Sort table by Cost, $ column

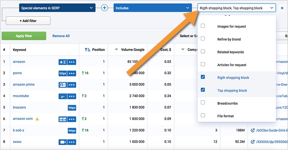(x=165, y=50)
